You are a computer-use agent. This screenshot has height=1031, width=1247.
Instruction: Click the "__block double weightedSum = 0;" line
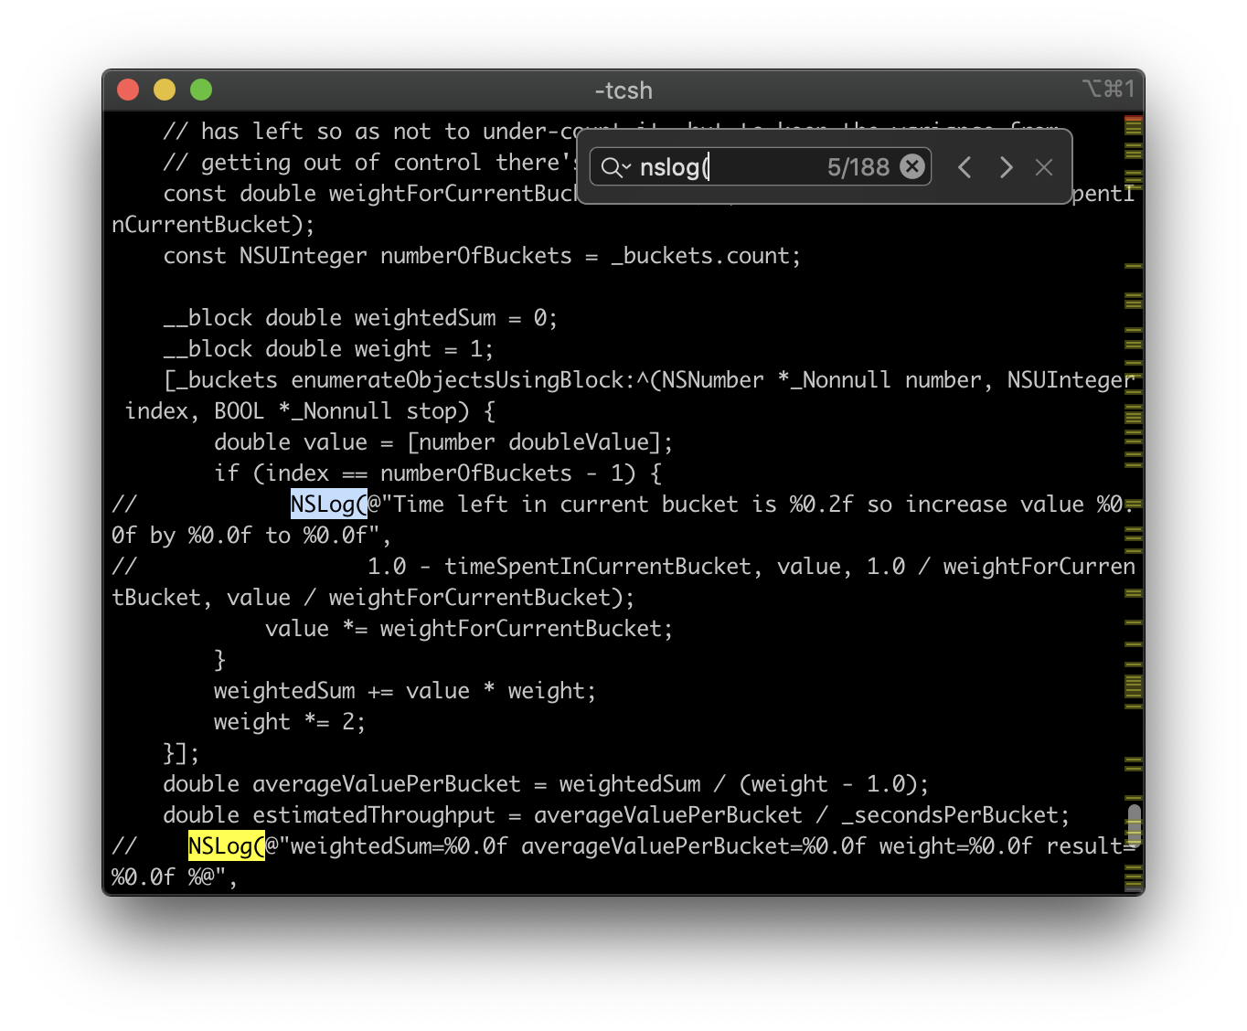pyautogui.click(x=360, y=318)
